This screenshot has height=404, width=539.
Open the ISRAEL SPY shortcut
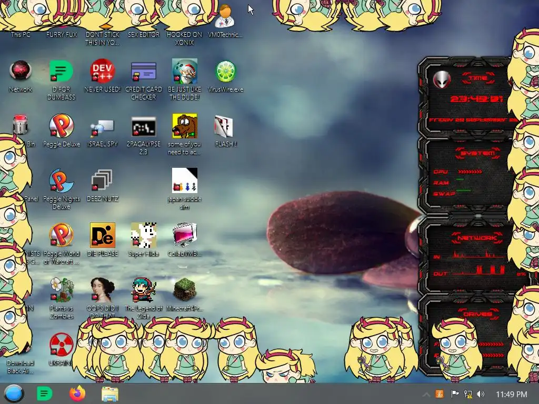pos(102,128)
